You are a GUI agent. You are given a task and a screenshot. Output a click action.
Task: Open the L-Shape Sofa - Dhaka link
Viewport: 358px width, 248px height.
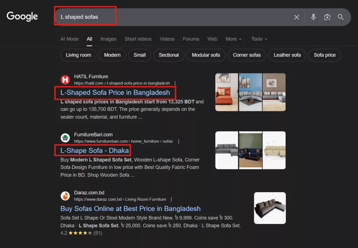[93, 150]
